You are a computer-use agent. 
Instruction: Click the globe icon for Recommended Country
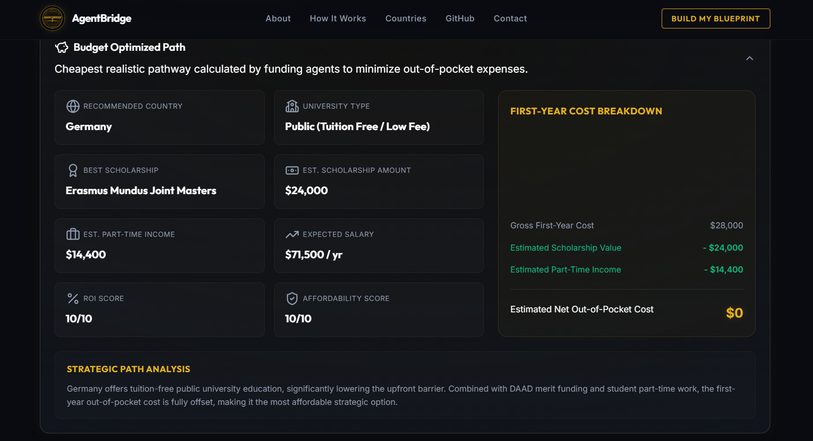tap(73, 106)
